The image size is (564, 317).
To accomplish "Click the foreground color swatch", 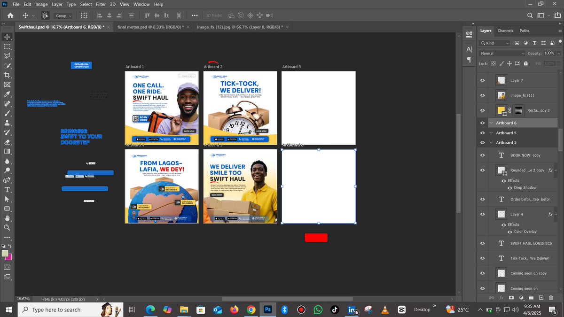I will click(x=5, y=254).
